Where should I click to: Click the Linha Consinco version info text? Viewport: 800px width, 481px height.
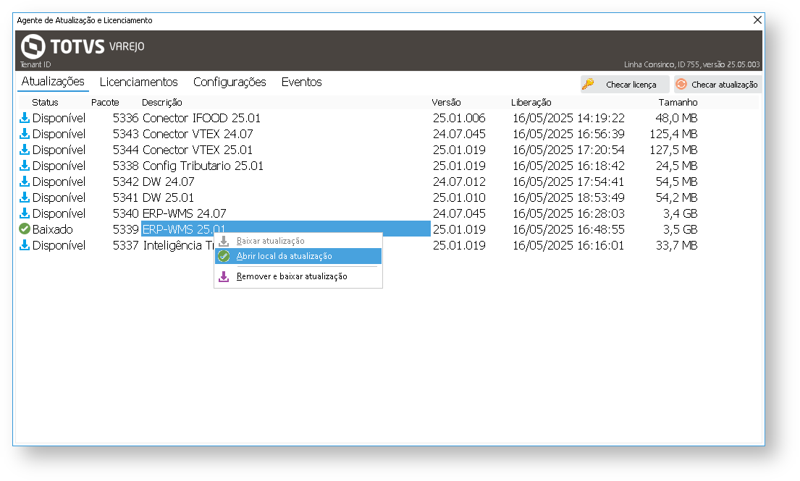pos(692,64)
